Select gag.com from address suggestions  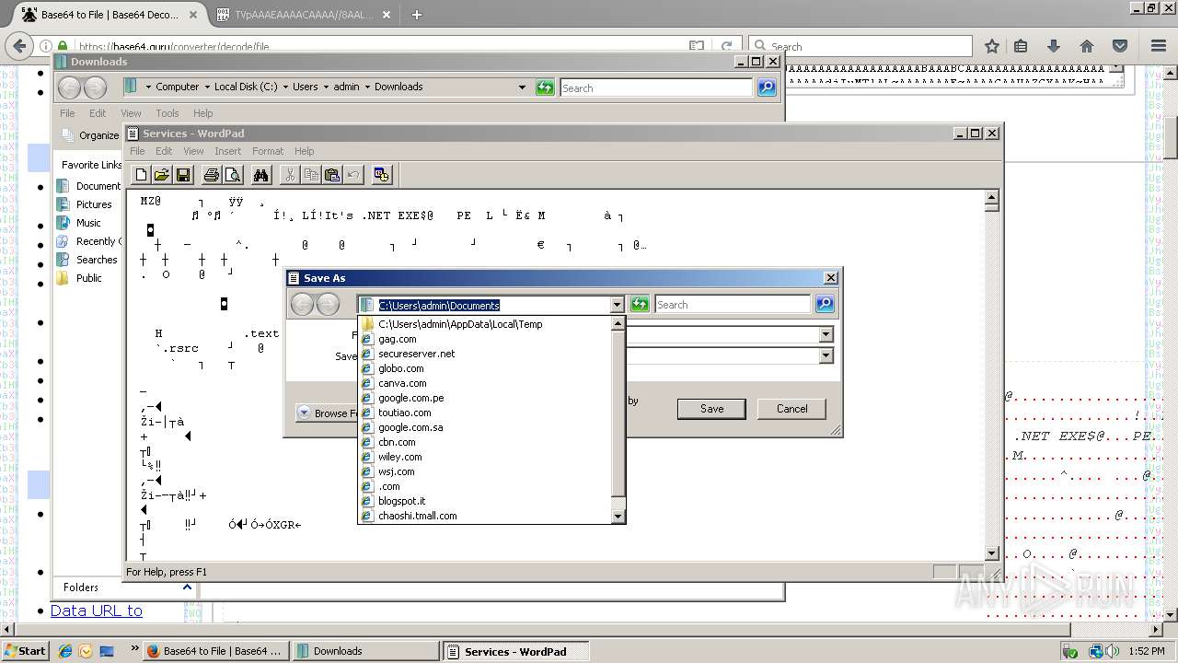pyautogui.click(x=485, y=339)
